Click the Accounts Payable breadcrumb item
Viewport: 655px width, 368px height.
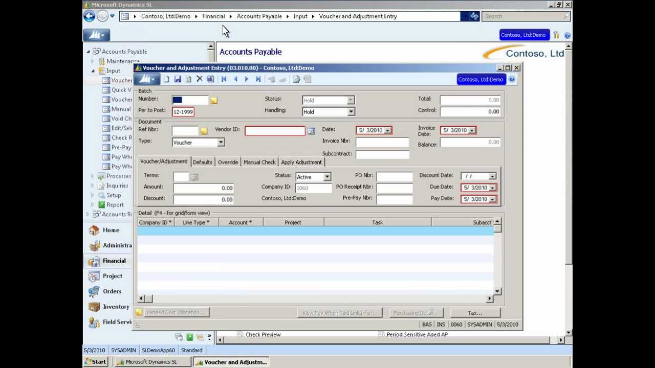pos(259,16)
